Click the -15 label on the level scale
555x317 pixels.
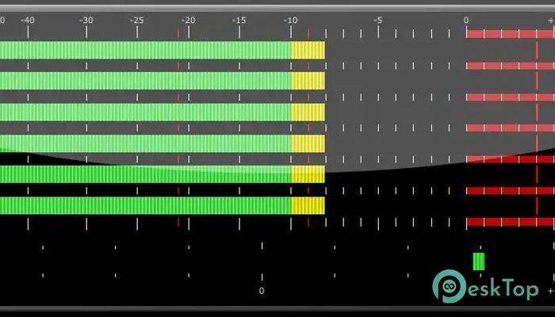239,21
